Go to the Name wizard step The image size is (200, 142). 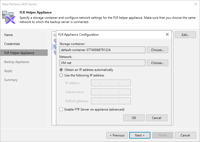pyautogui.click(x=8, y=35)
